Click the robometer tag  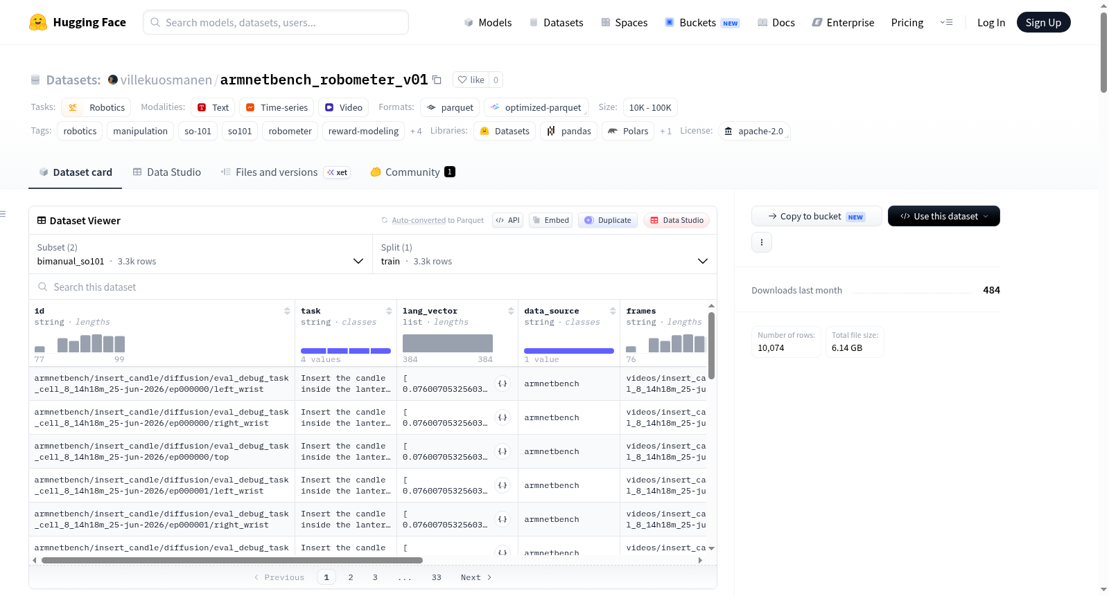[x=290, y=131]
